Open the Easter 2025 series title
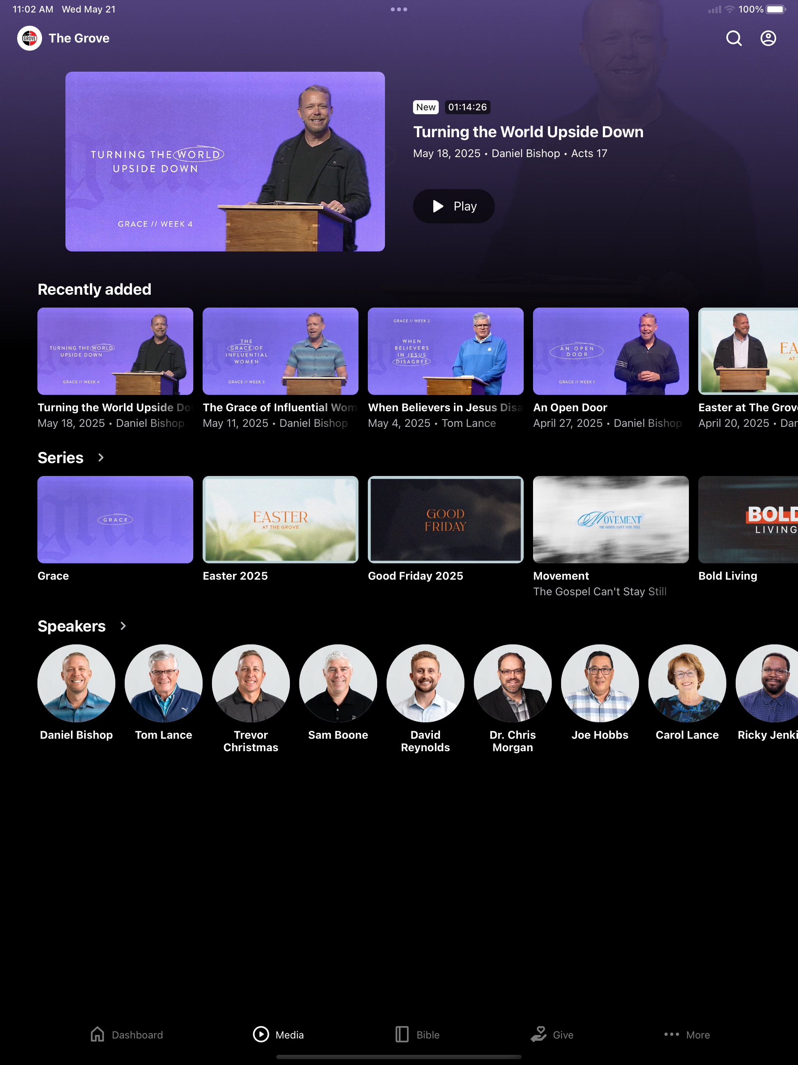 pyautogui.click(x=235, y=576)
